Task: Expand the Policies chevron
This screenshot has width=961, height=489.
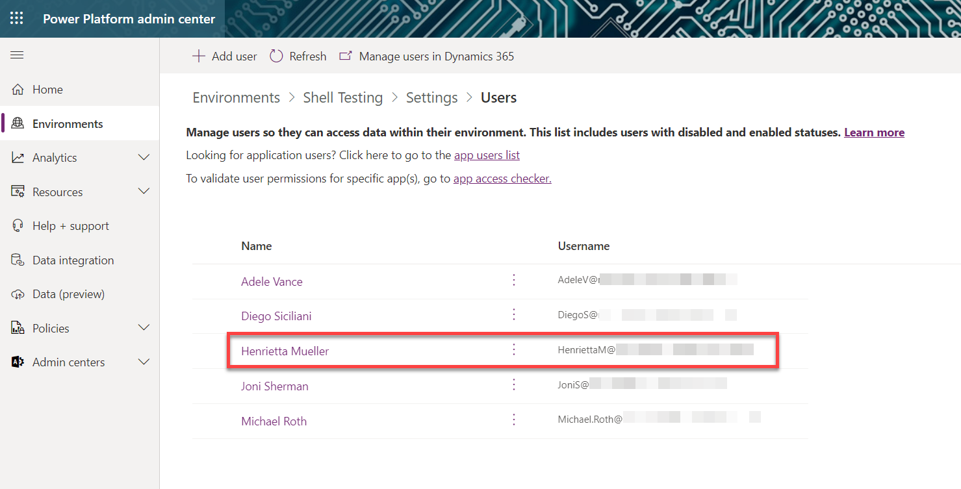Action: pyautogui.click(x=144, y=328)
